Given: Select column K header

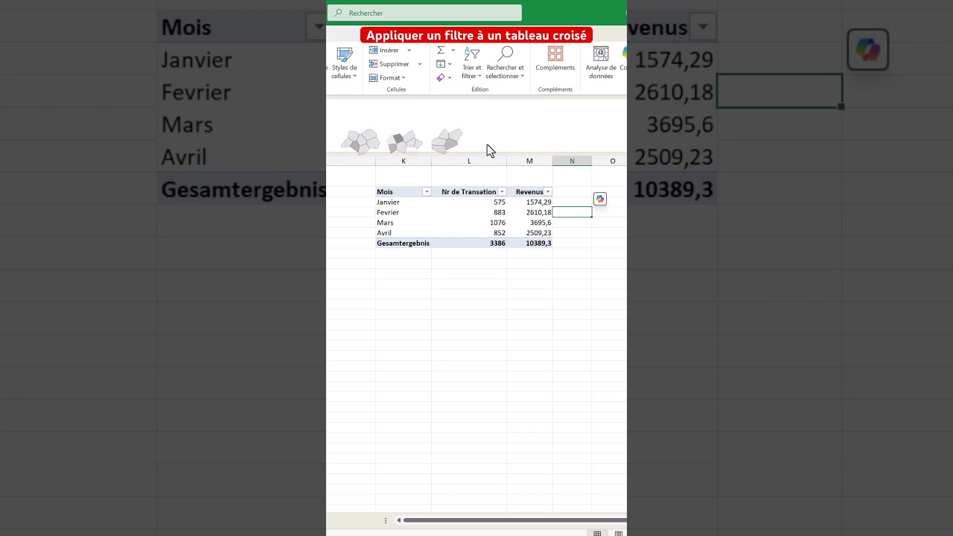Looking at the screenshot, I should [404, 161].
